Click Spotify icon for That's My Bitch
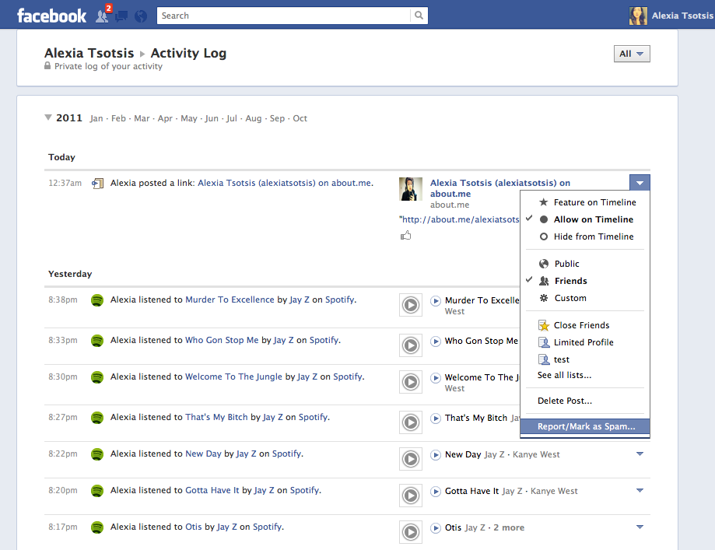This screenshot has height=550, width=715. (x=97, y=418)
